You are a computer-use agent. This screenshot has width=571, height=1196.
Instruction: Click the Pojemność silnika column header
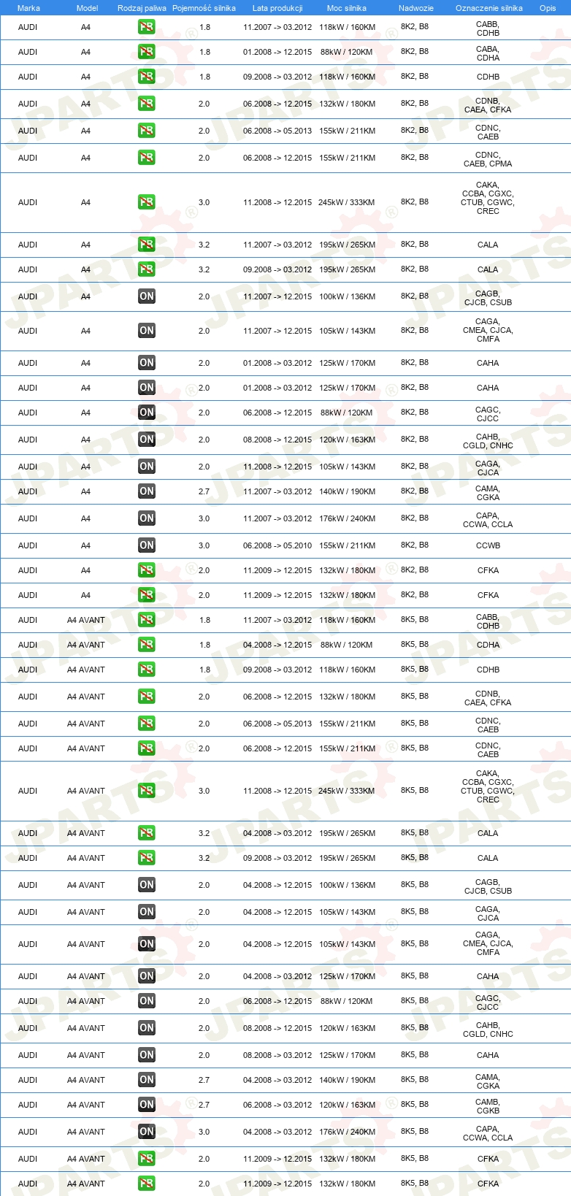click(204, 8)
